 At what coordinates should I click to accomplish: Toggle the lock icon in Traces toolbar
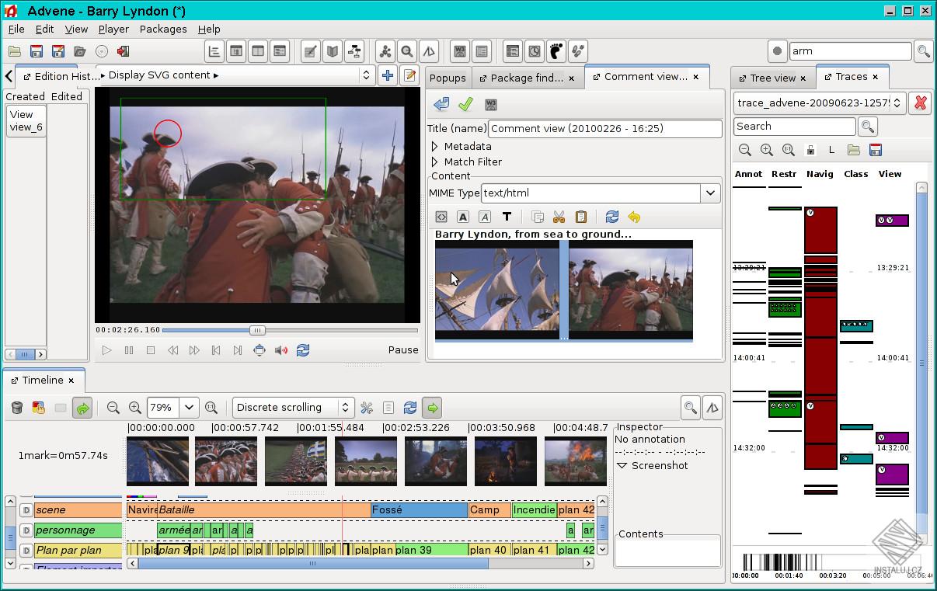pyautogui.click(x=810, y=150)
